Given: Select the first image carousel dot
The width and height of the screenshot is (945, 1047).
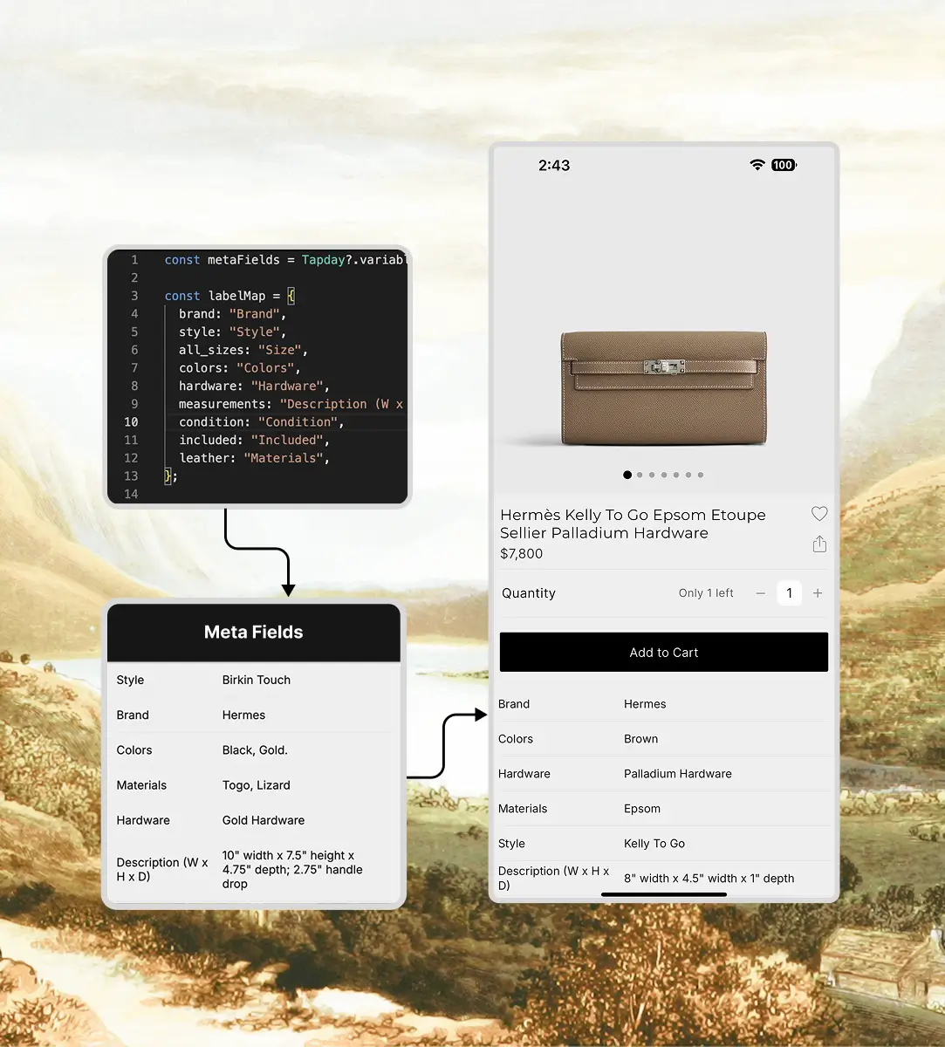Looking at the screenshot, I should pyautogui.click(x=627, y=475).
